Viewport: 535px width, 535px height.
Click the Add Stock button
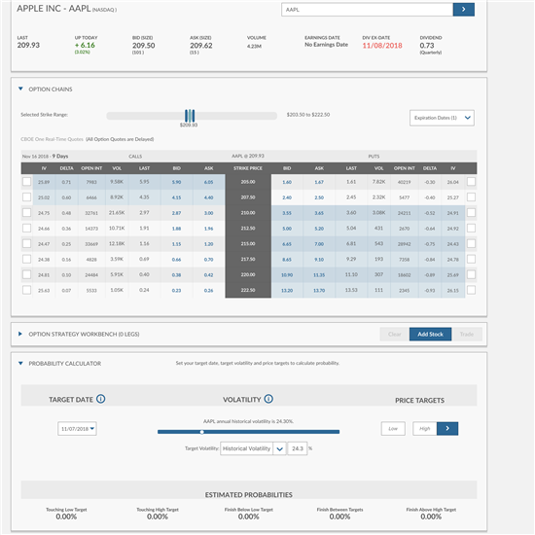(x=430, y=334)
